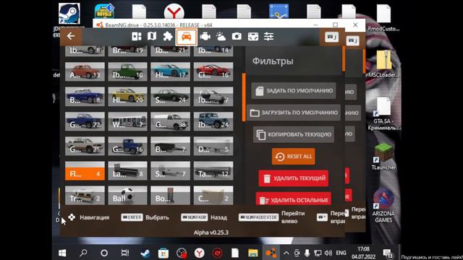Click the ENTER key hint for Выбрать

coord(132,217)
